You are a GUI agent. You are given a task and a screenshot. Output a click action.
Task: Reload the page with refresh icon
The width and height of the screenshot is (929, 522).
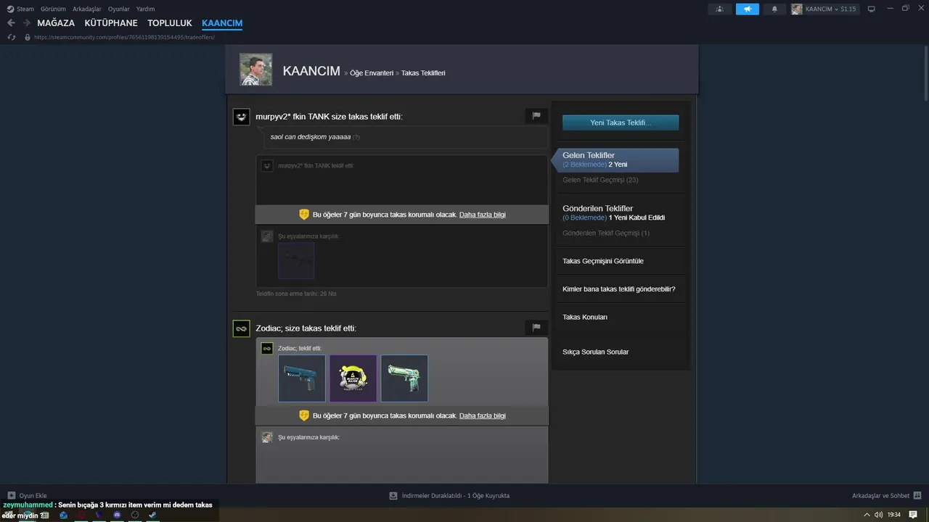click(11, 37)
